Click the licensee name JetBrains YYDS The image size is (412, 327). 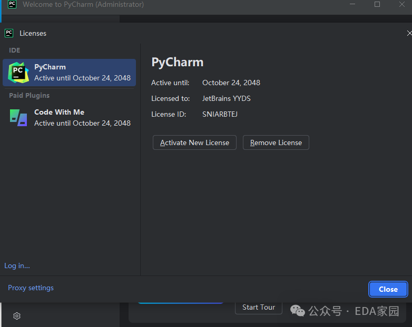click(x=226, y=99)
